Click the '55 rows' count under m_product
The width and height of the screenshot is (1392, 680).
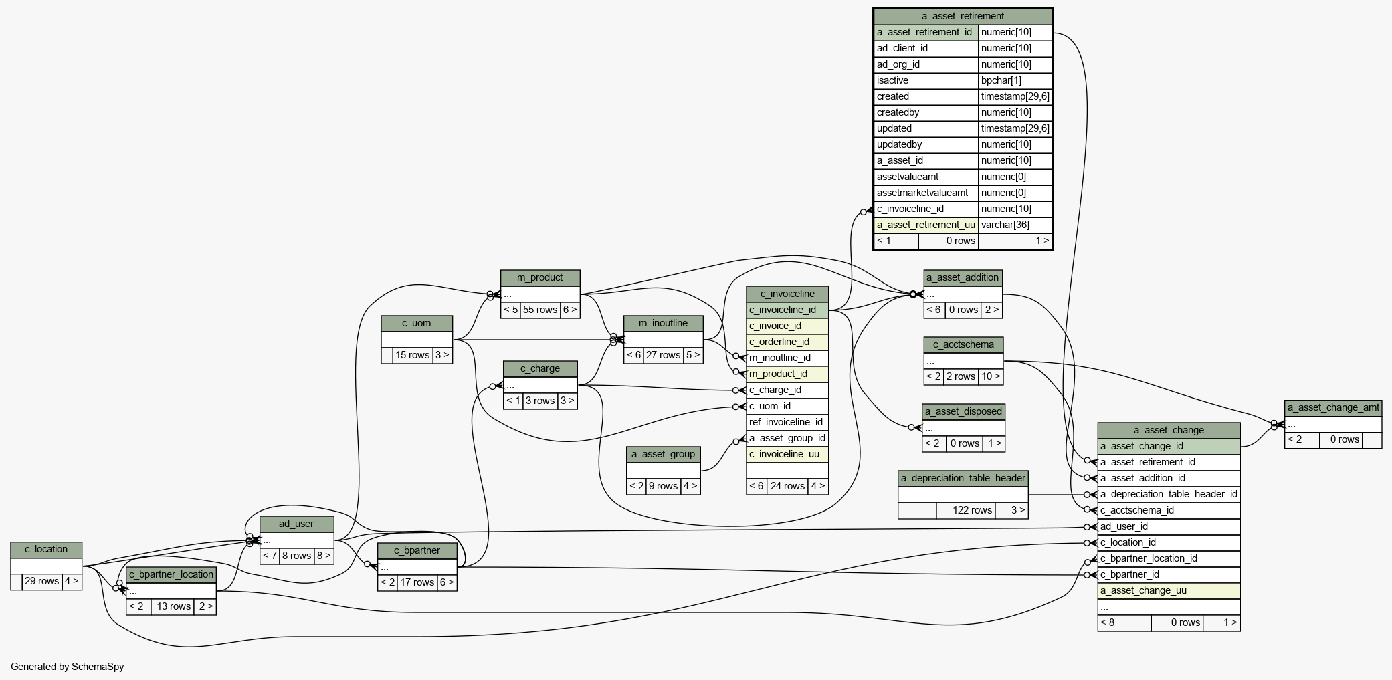tap(540, 310)
